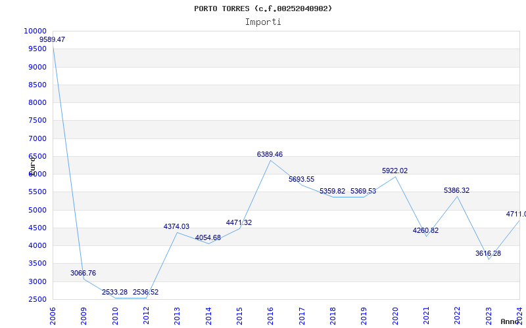
Task: Select the 2536.52 data label
Action: [x=145, y=292]
